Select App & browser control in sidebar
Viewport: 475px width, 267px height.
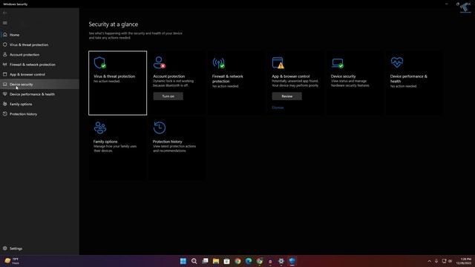tap(39, 74)
